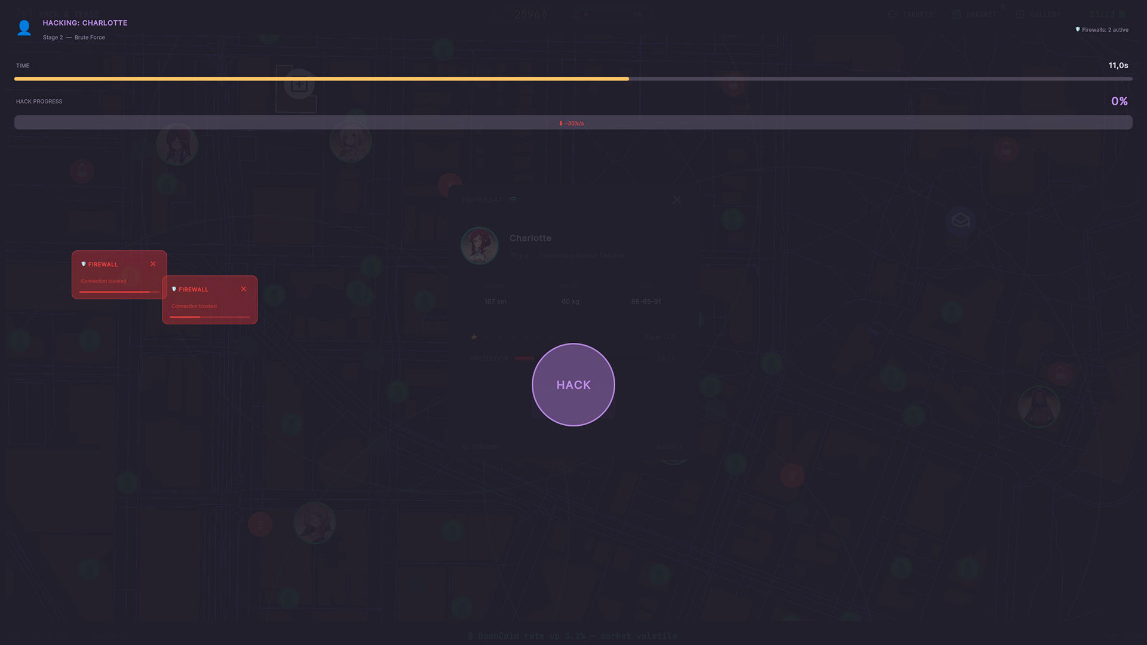This screenshot has width=1147, height=645.
Task: Click the 'Stage 2 — Brute Force' label
Action: 73,38
